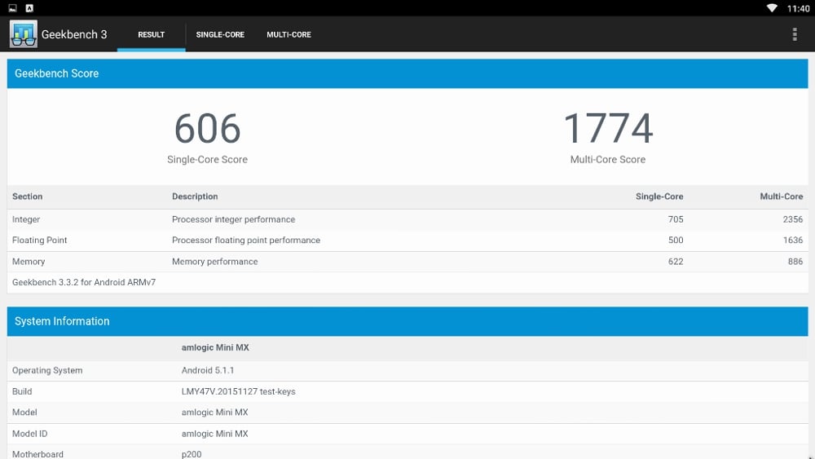
Task: Tap Memory single-core value 622
Action: [x=676, y=262]
